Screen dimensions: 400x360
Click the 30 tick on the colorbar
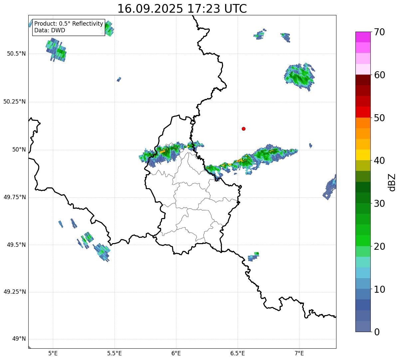coord(379,203)
